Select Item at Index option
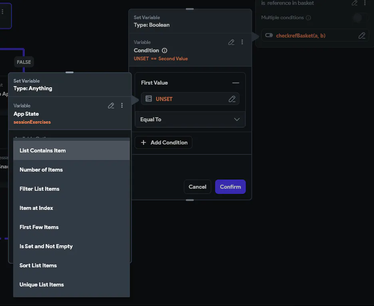 pos(72,208)
